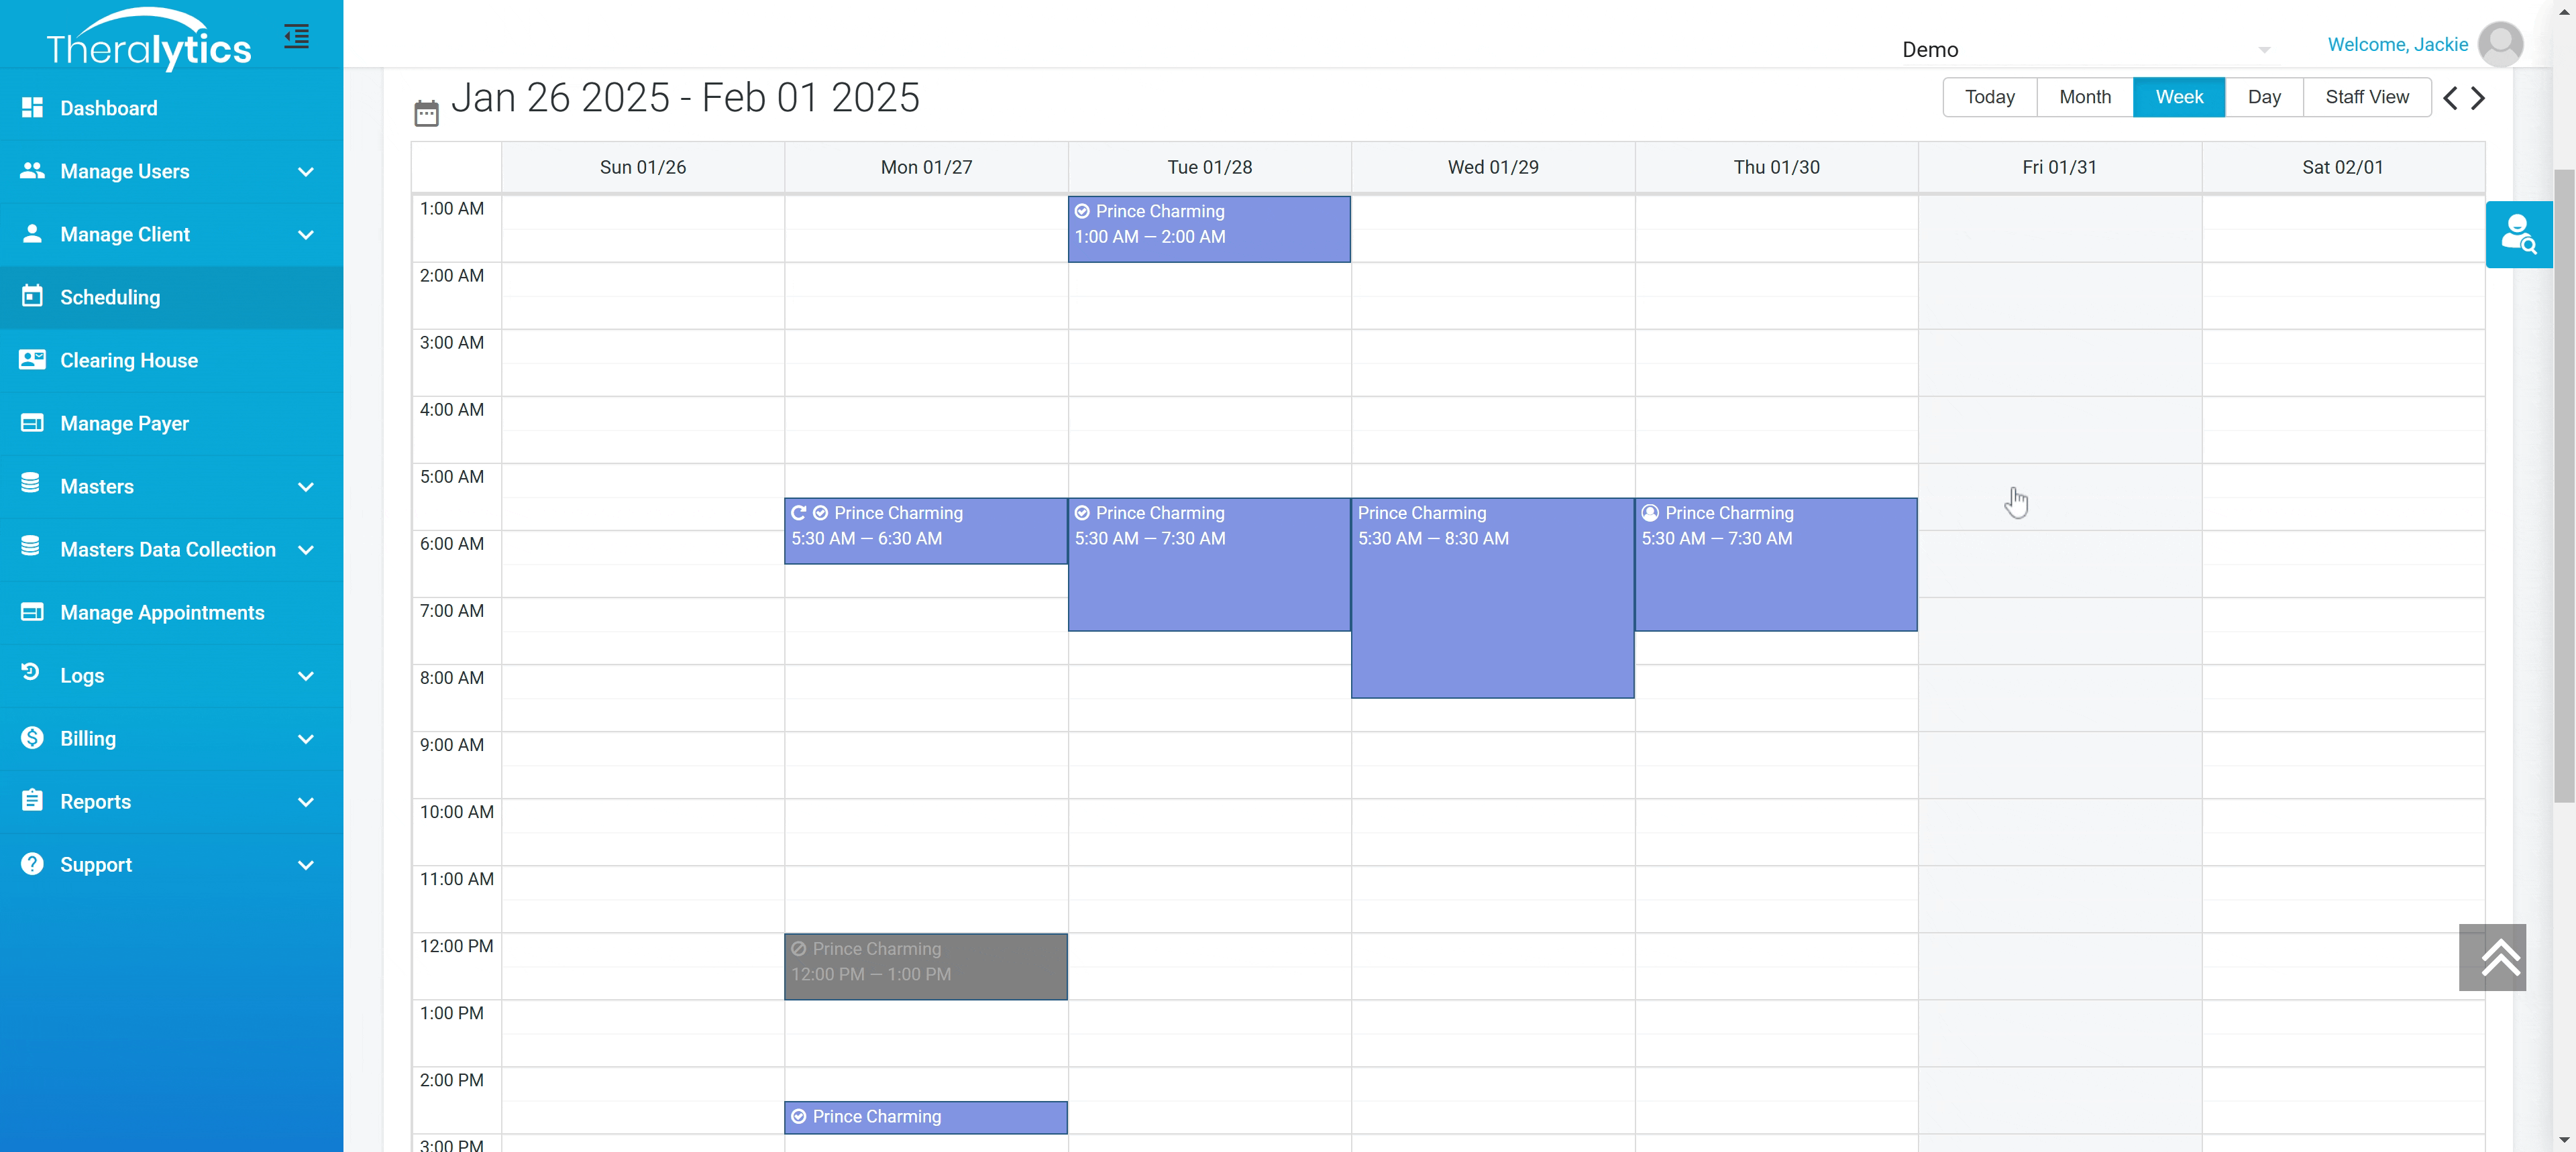Switch to Staff View
The image size is (2576, 1152).
click(x=2366, y=97)
